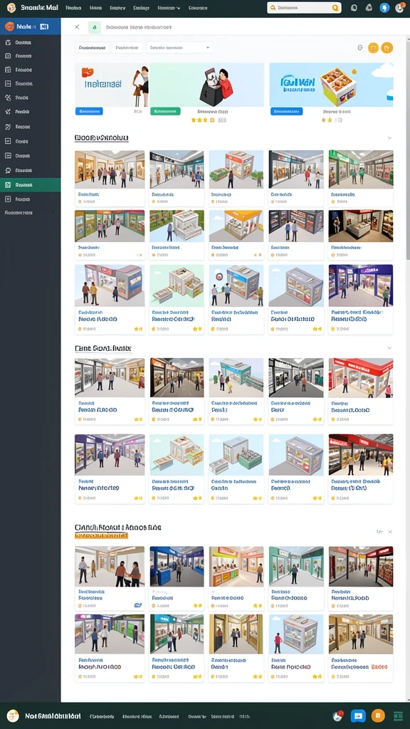Open the top menu item with a dropdown arrow
This screenshot has height=729, width=410.
pos(169,8)
